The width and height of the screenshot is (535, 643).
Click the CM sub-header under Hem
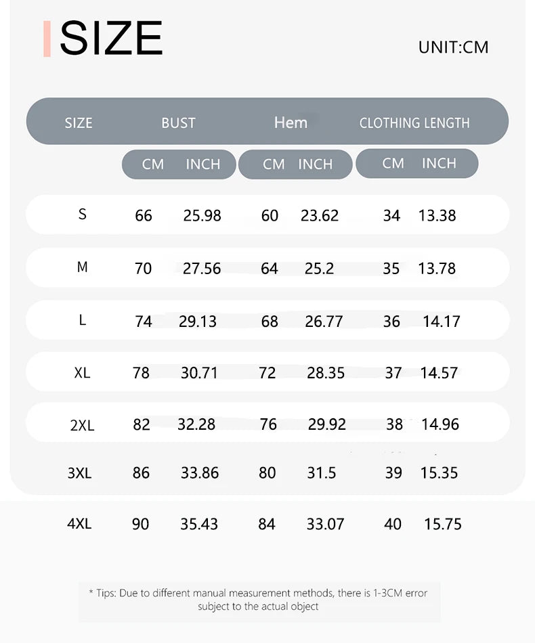[x=274, y=164]
